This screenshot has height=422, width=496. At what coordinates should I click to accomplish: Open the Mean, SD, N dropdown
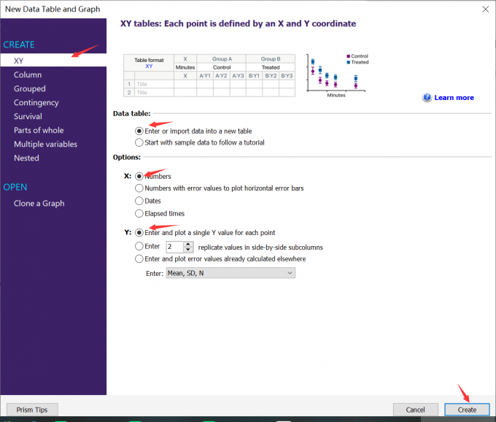tap(230, 273)
